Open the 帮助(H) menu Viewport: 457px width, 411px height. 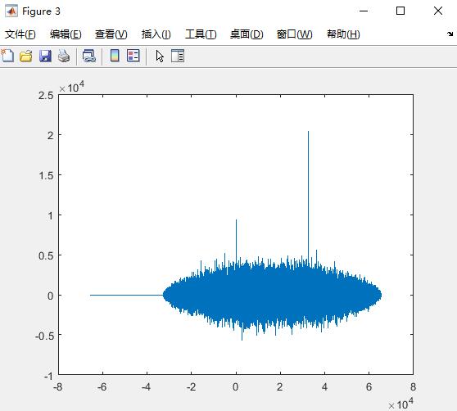tap(343, 34)
